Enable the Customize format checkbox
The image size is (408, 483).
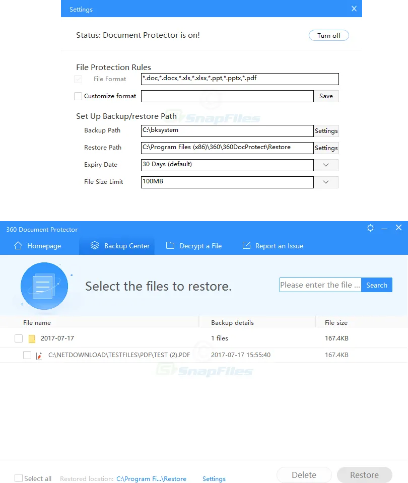point(78,96)
